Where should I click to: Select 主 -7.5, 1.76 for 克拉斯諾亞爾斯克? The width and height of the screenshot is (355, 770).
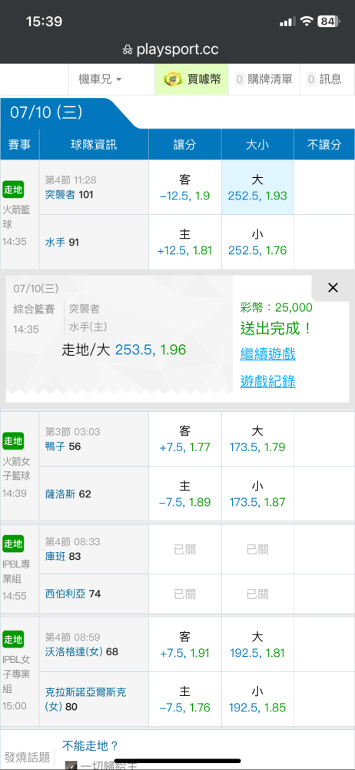point(185,699)
